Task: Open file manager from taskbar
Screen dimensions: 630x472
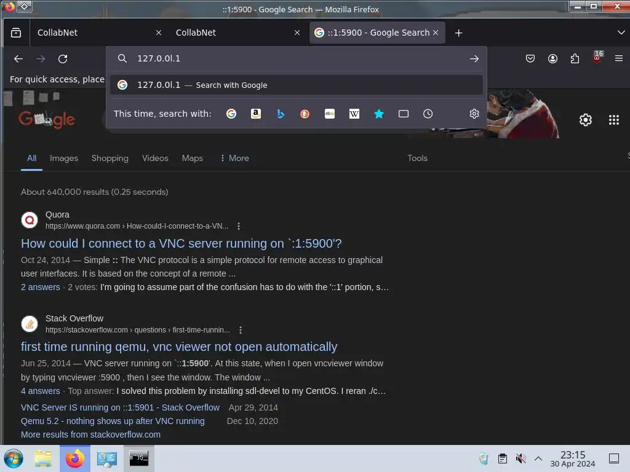Action: (x=44, y=458)
